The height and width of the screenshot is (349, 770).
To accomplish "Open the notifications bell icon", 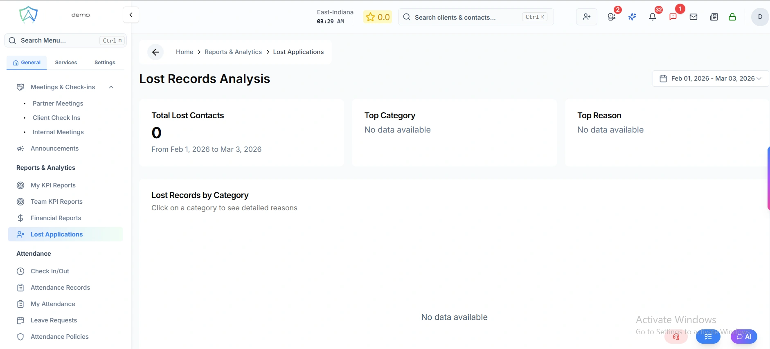I will click(x=653, y=17).
